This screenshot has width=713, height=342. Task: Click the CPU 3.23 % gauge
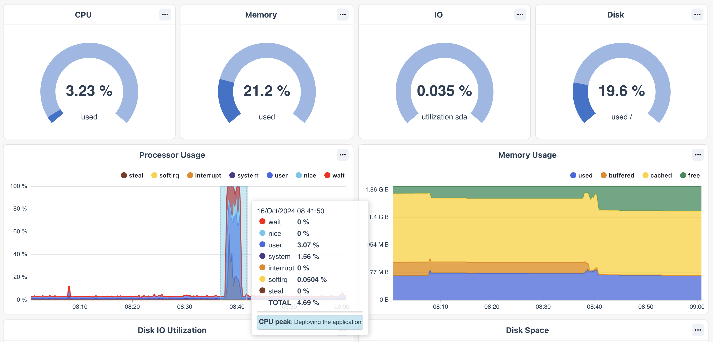89,83
